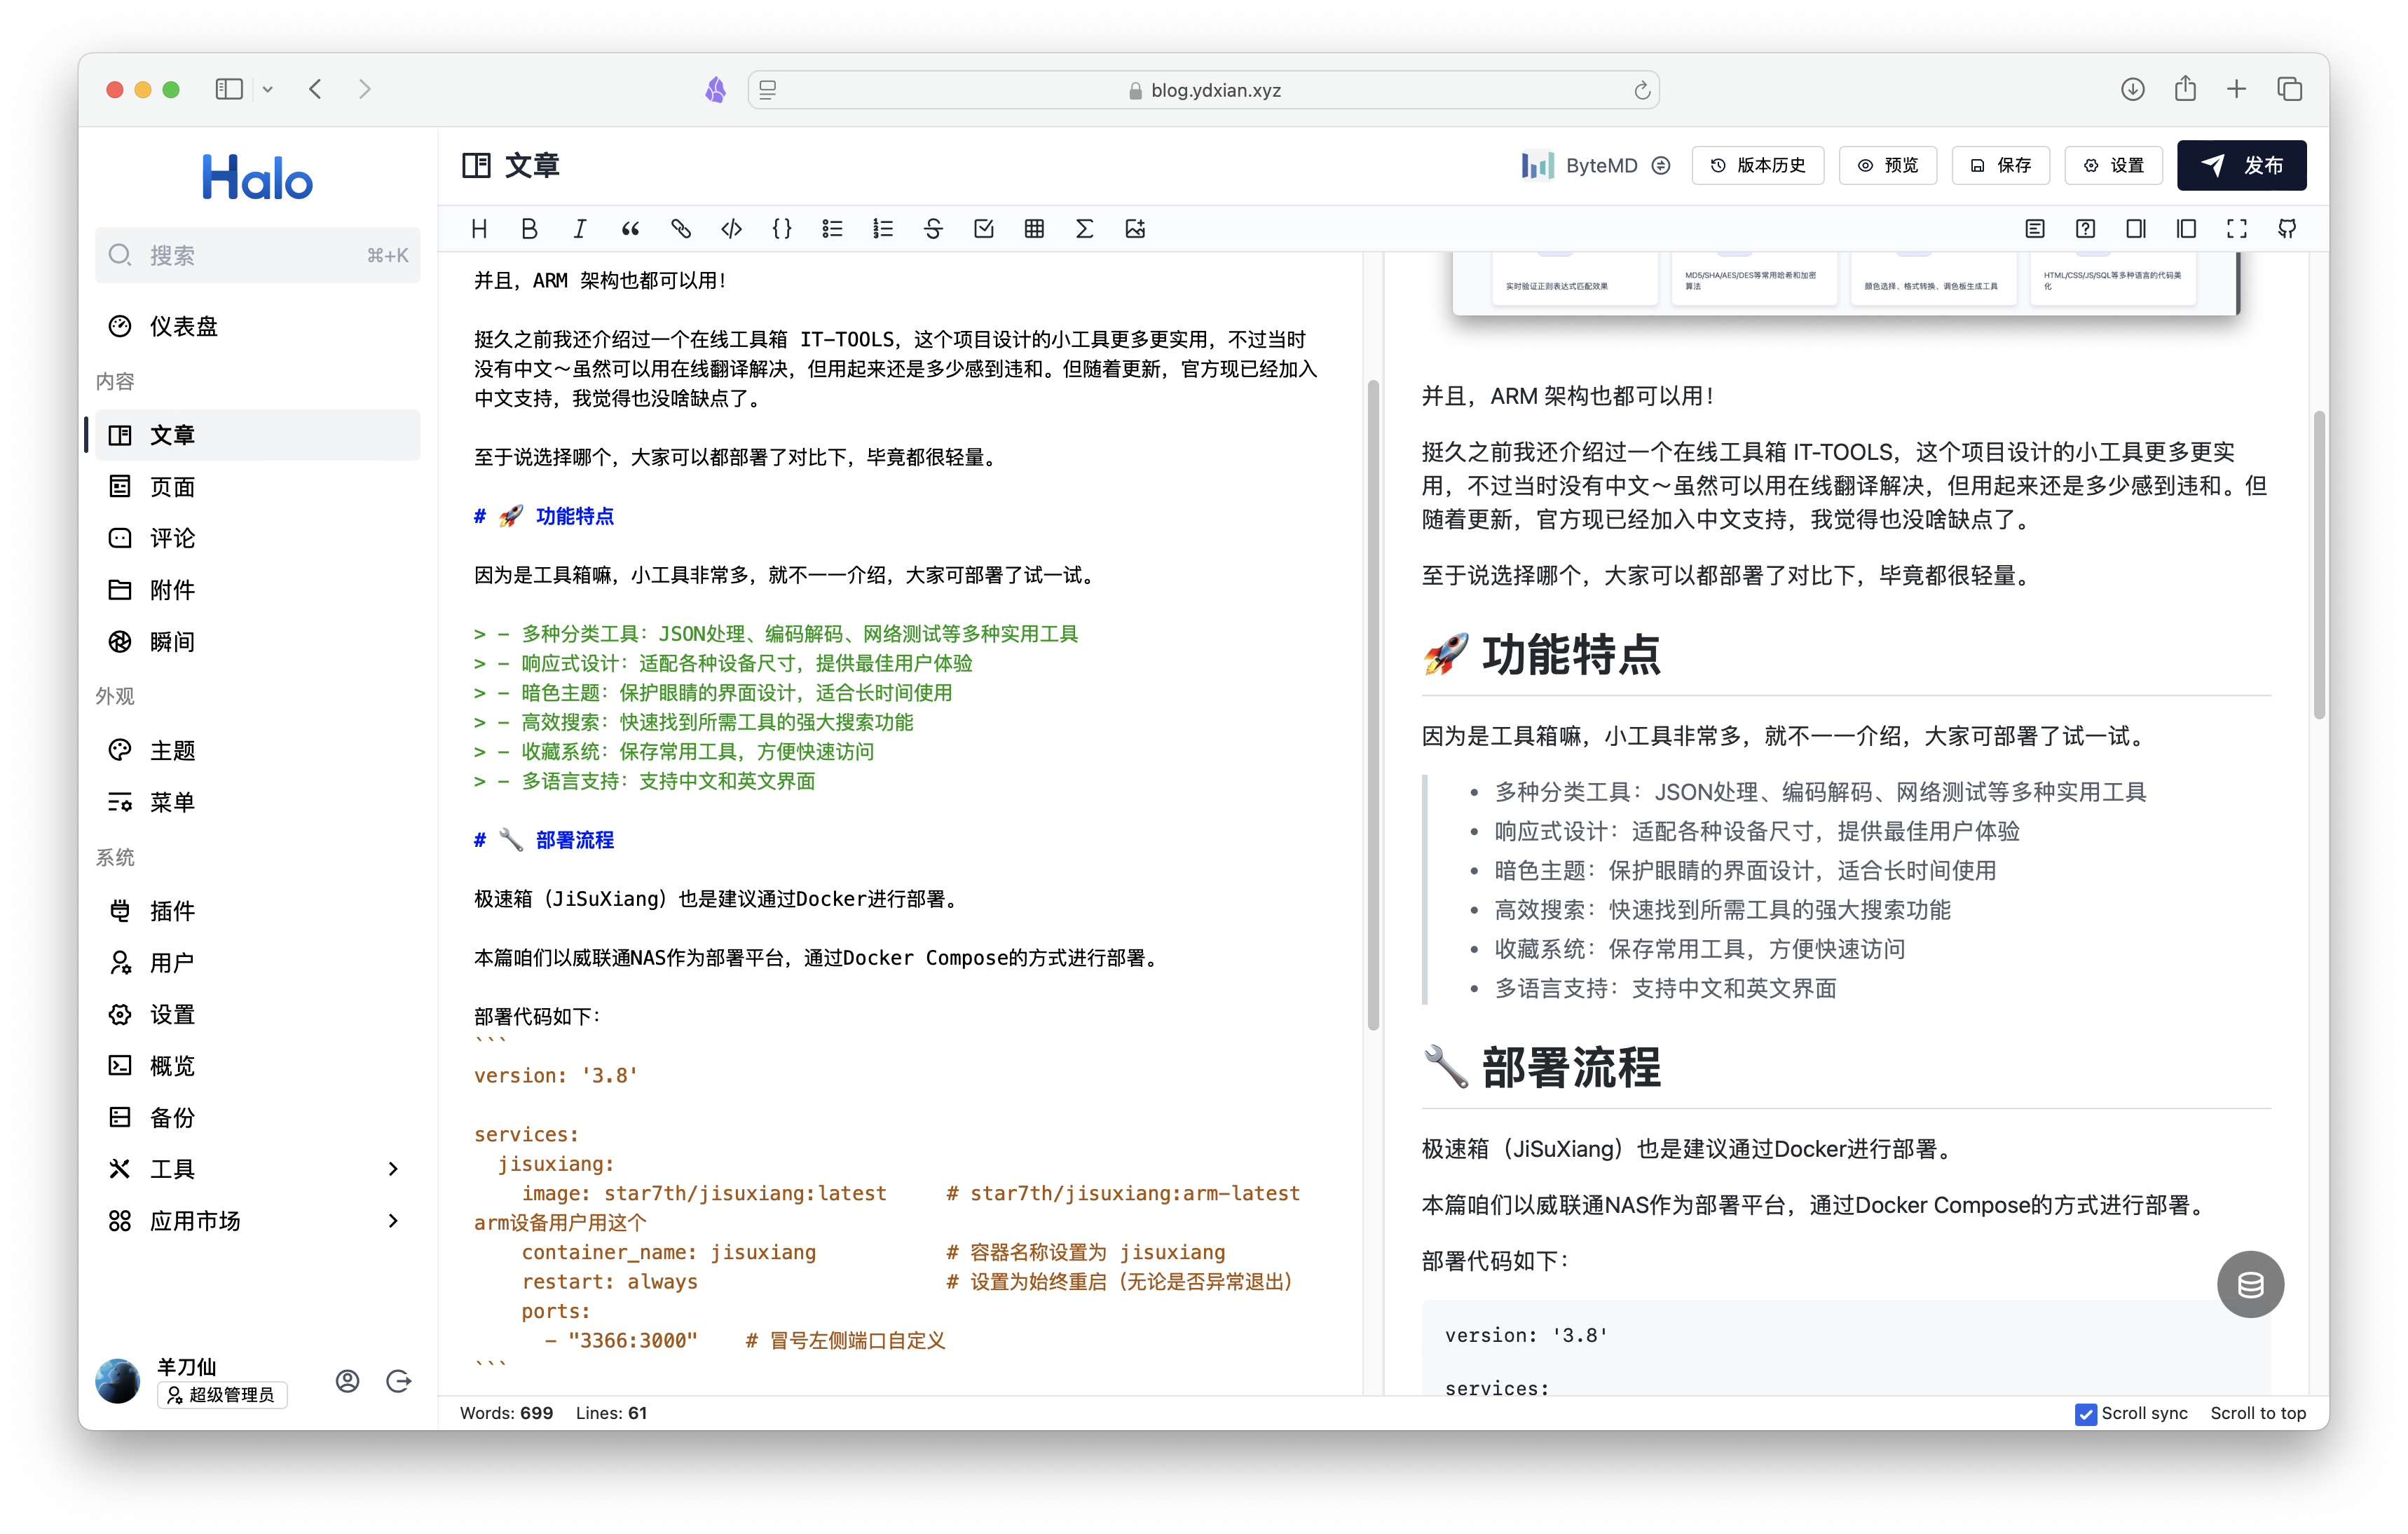Open the GitHub source icon in toolbar
Screen dimensions: 2408x1534
point(2287,229)
